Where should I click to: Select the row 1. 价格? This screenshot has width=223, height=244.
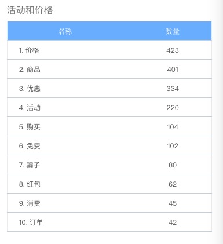pyautogui.click(x=109, y=50)
